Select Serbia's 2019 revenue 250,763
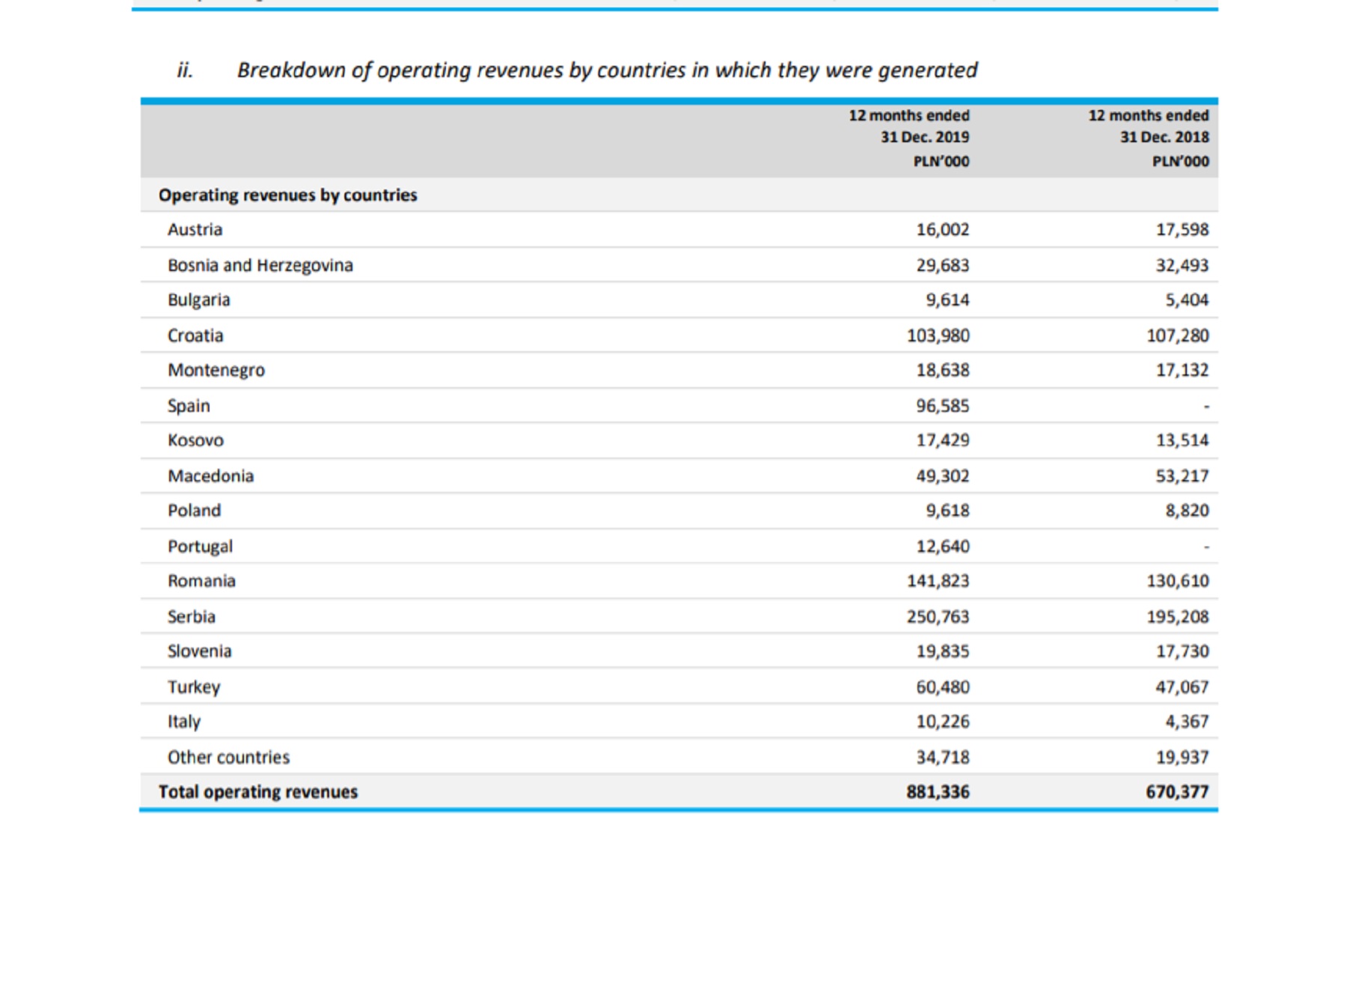The image size is (1347, 992). [x=938, y=617]
